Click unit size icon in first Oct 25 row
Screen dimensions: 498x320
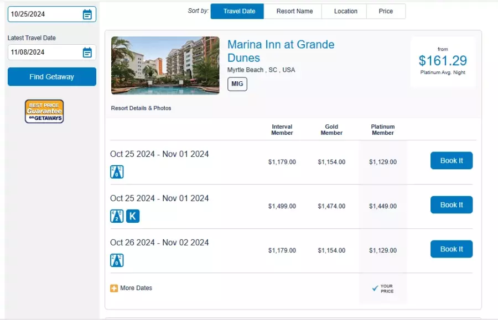tap(117, 172)
